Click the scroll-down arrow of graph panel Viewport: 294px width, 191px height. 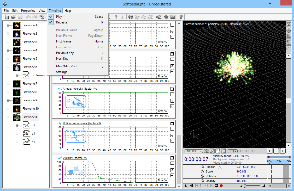(x=179, y=186)
